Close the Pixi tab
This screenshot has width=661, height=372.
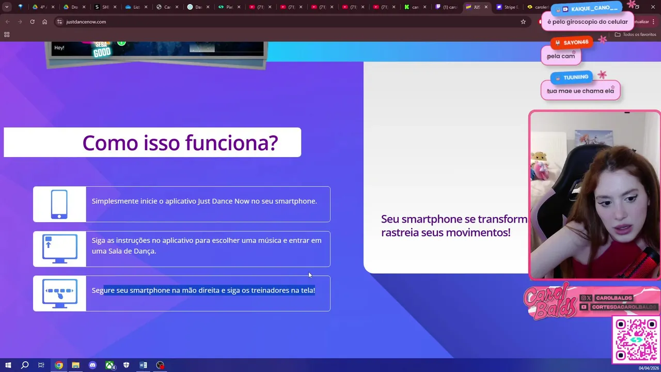[x=239, y=7]
